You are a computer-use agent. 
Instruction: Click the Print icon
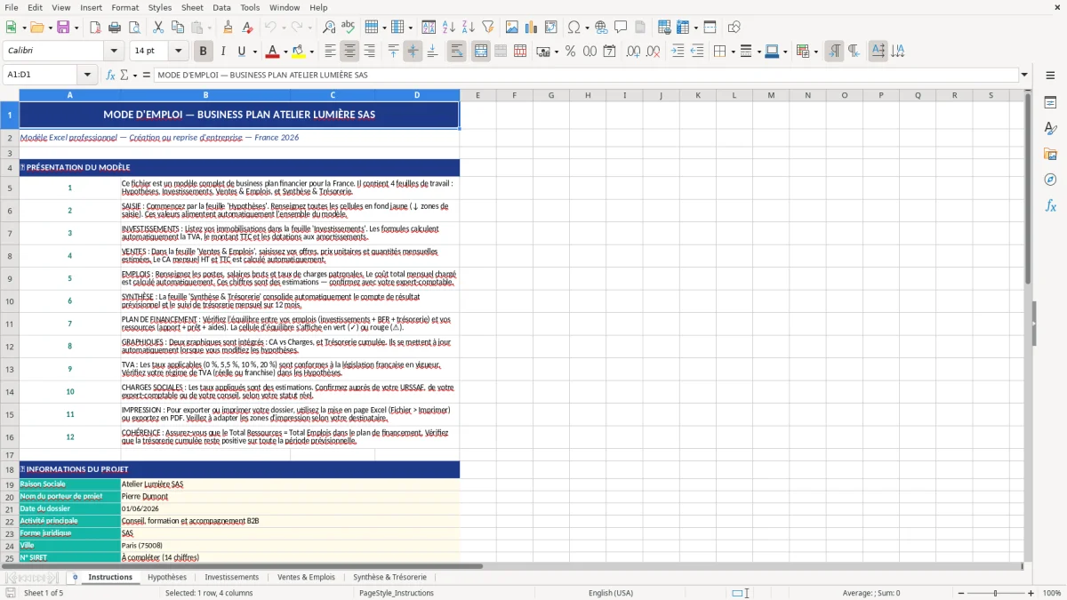click(x=115, y=28)
